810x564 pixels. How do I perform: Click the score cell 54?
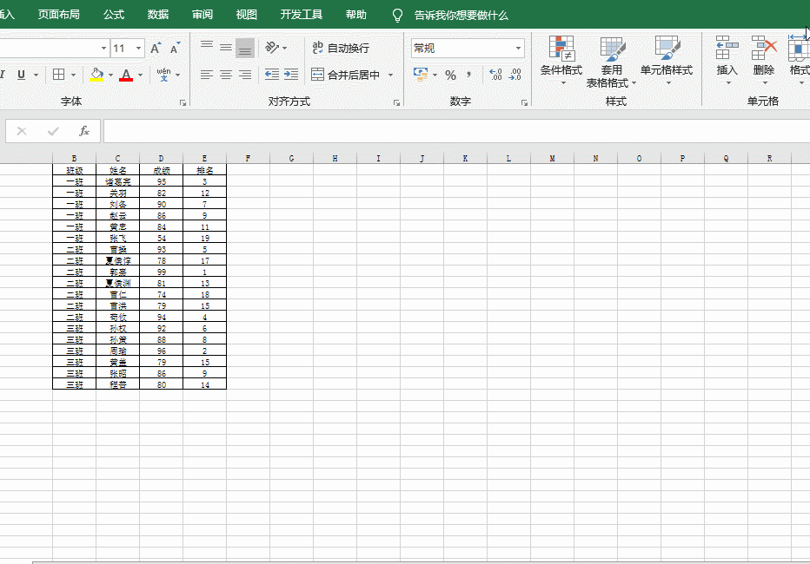[x=161, y=238]
